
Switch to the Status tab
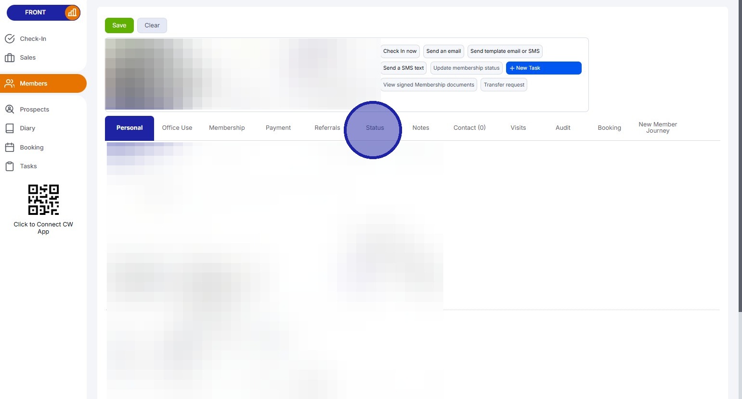point(375,128)
